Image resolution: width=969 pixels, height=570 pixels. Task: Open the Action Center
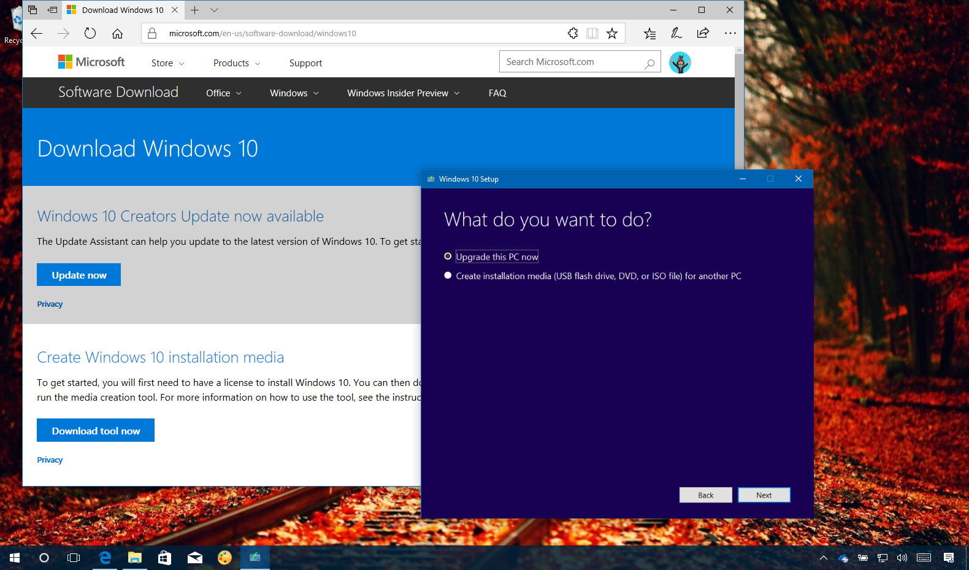coord(949,558)
